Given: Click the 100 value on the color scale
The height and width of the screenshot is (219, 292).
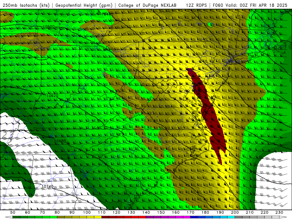Looking at the screenshot, I should [x=87, y=212].
